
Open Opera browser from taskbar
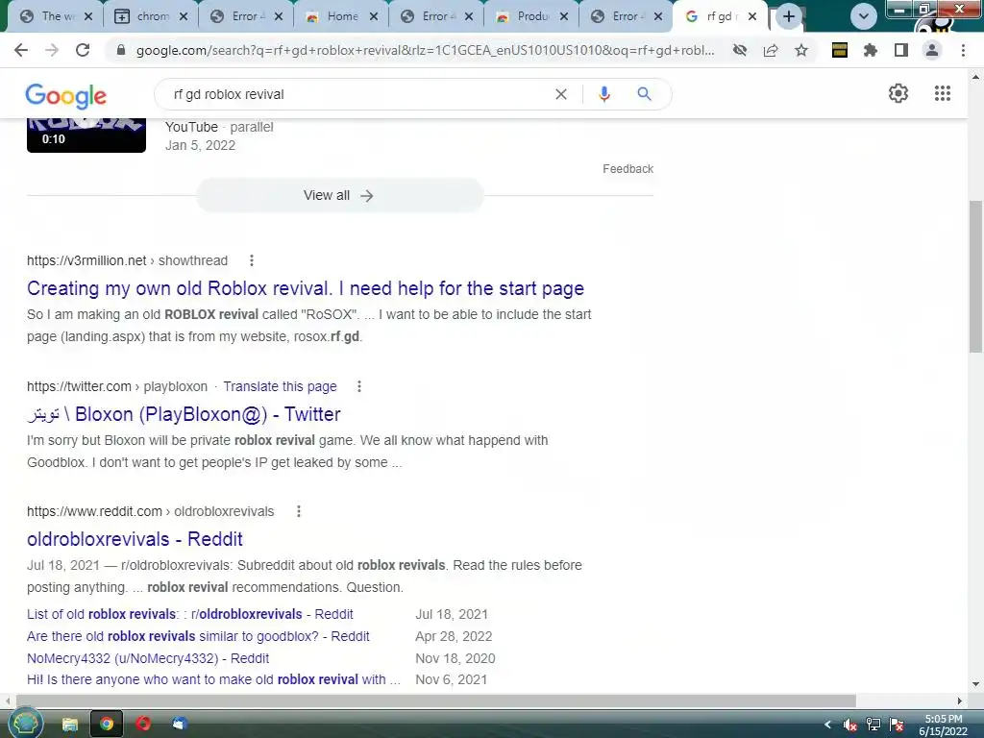(143, 725)
